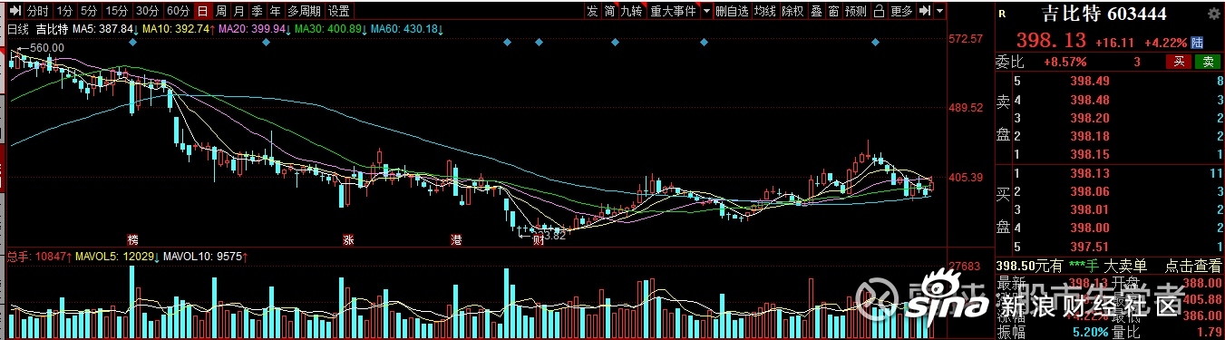Toggle 除权 price adjustment
Screen dimensions: 1225x340
(x=792, y=11)
